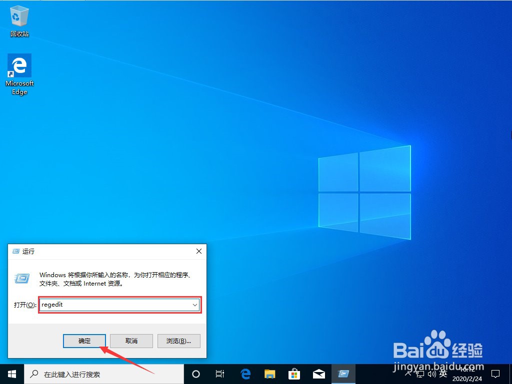Open Microsoft Store from the taskbar
This screenshot has width=512, height=384.
(294, 374)
